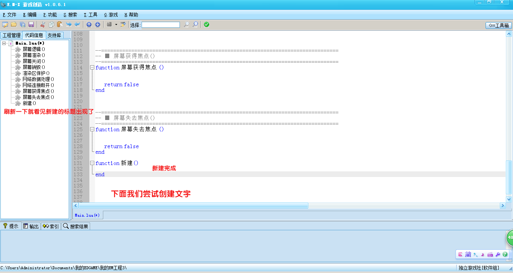Click the new file toolbar icon
Viewport: 513px width, 273px height.
[5, 24]
